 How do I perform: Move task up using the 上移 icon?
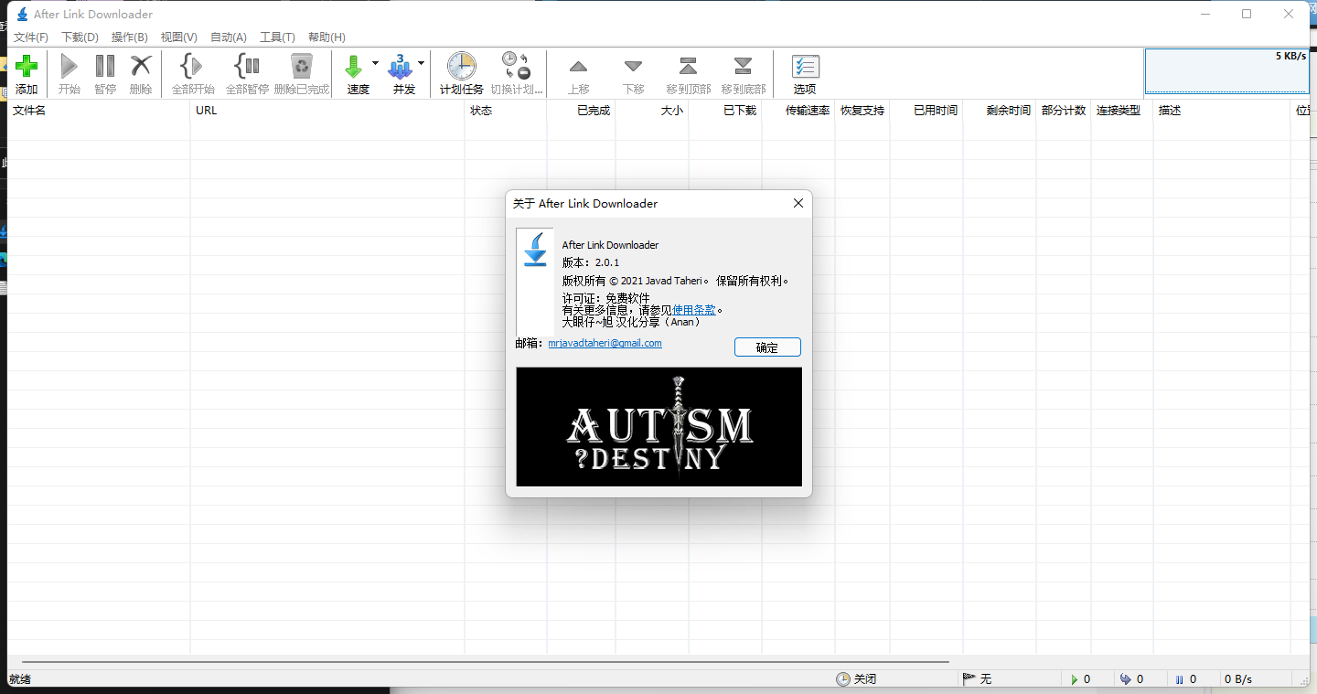click(x=578, y=73)
